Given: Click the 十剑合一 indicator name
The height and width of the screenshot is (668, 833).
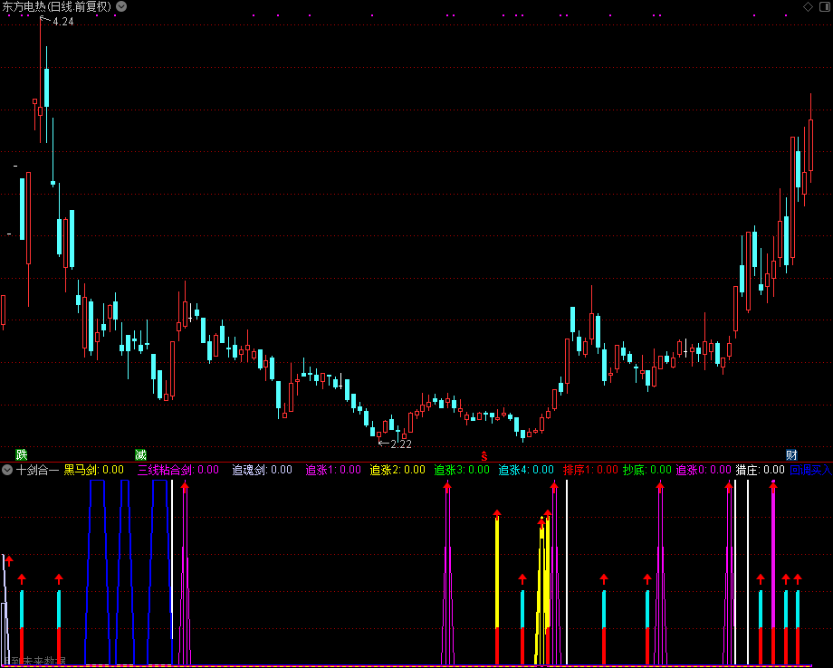Looking at the screenshot, I should click(x=37, y=470).
